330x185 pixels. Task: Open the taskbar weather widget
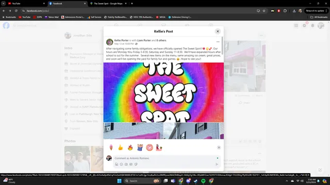click(9, 181)
